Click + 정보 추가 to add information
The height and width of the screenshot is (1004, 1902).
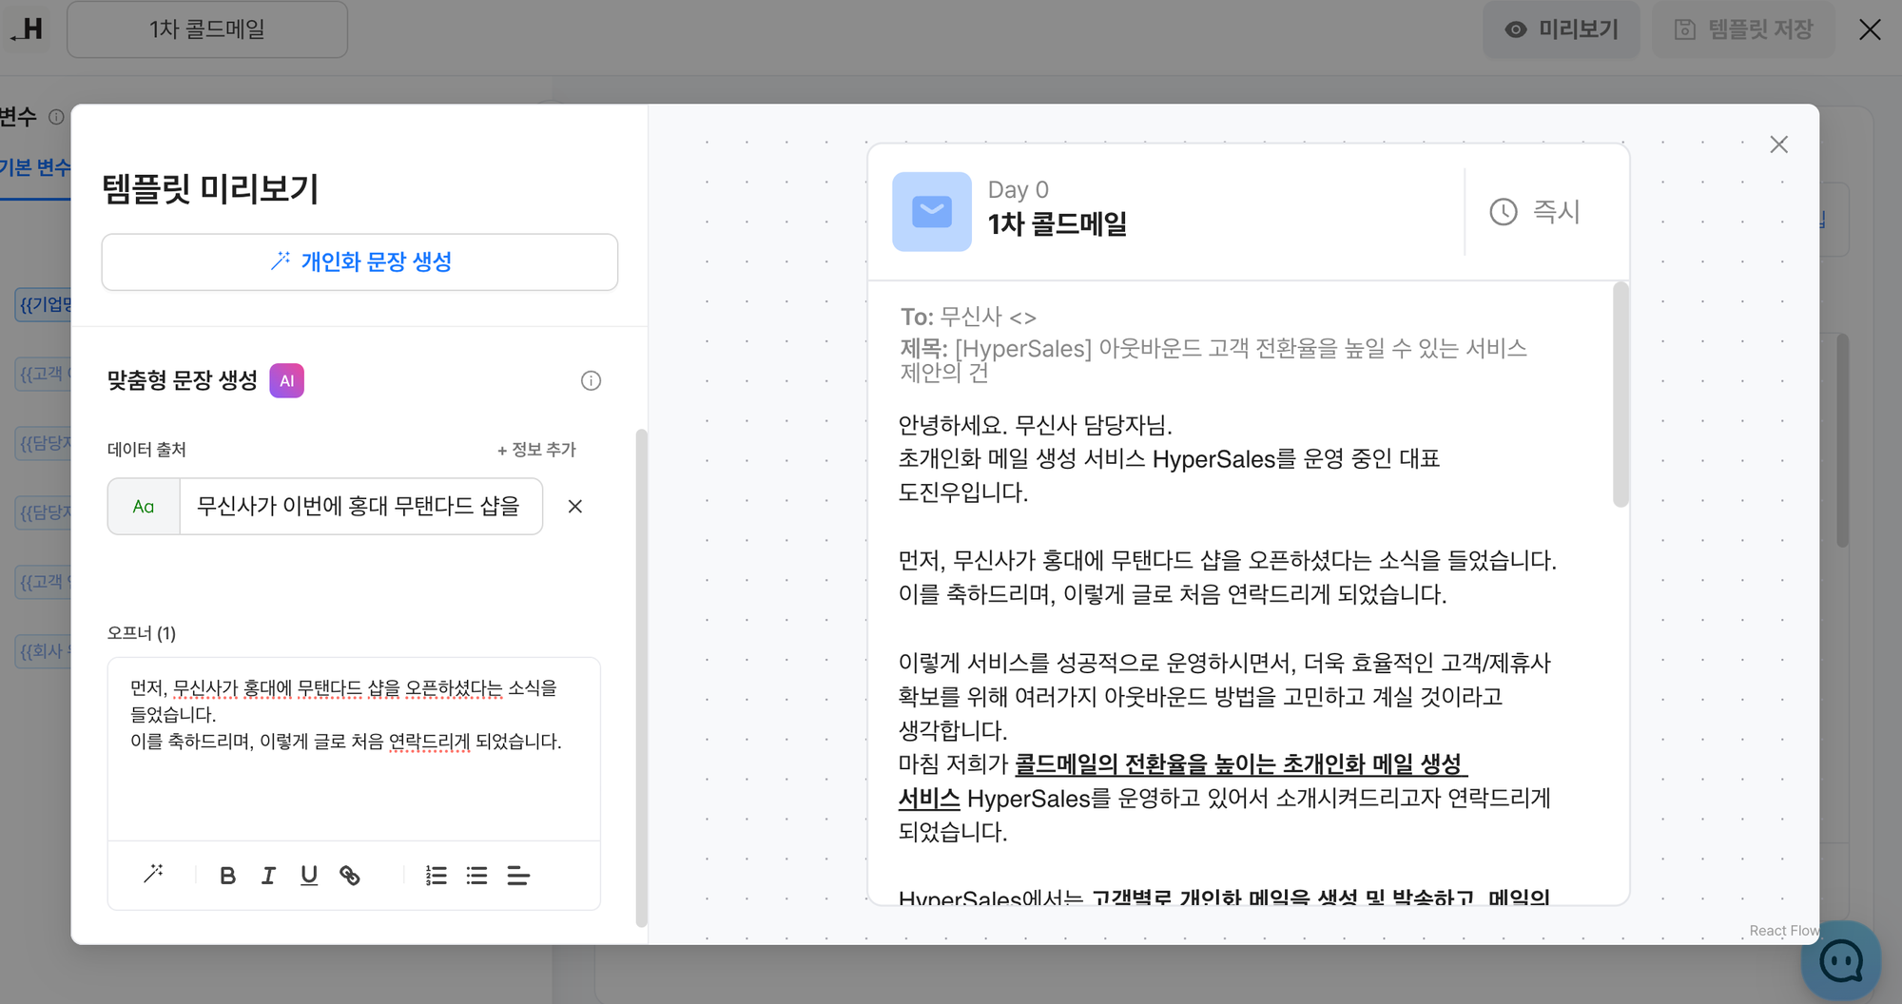pos(536,450)
